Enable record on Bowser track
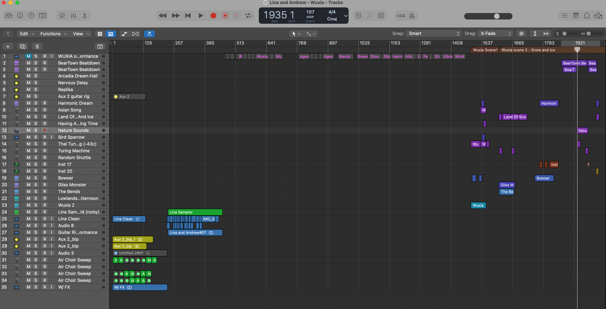The height and width of the screenshot is (309, 606). [45, 178]
